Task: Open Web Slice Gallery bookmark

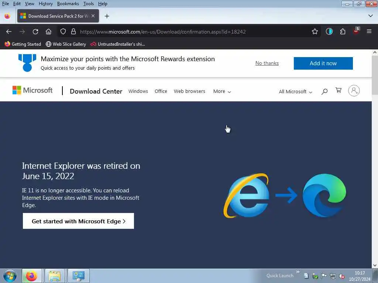Action: coord(66,44)
